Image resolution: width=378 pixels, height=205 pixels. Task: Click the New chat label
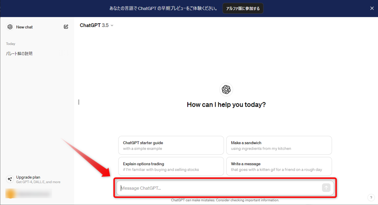tap(24, 27)
